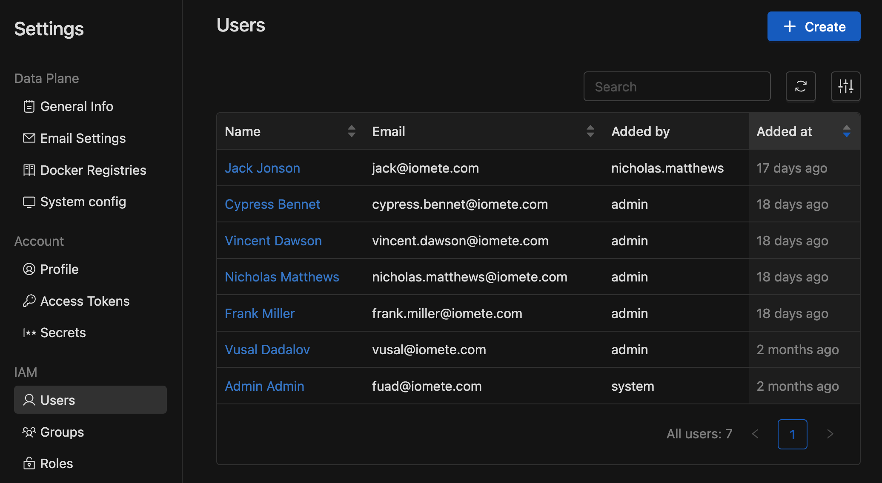Click the Groups icon in IAM section
The width and height of the screenshot is (882, 483).
[x=29, y=431]
